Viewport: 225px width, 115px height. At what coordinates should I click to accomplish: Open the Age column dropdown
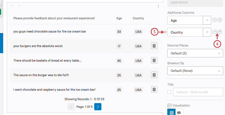[x=207, y=20]
